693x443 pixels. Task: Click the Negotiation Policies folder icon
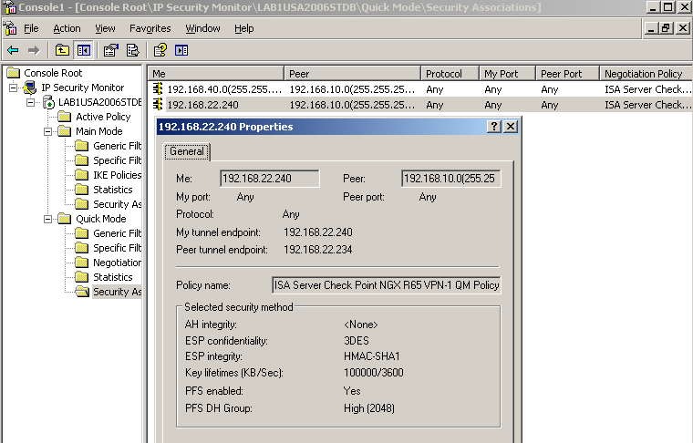tap(82, 263)
